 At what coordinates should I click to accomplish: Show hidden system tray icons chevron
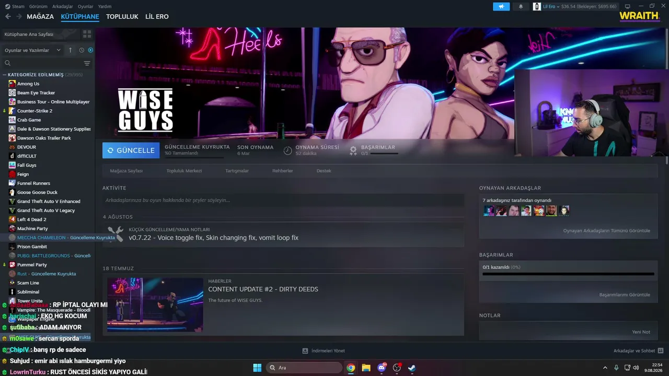pos(605,368)
